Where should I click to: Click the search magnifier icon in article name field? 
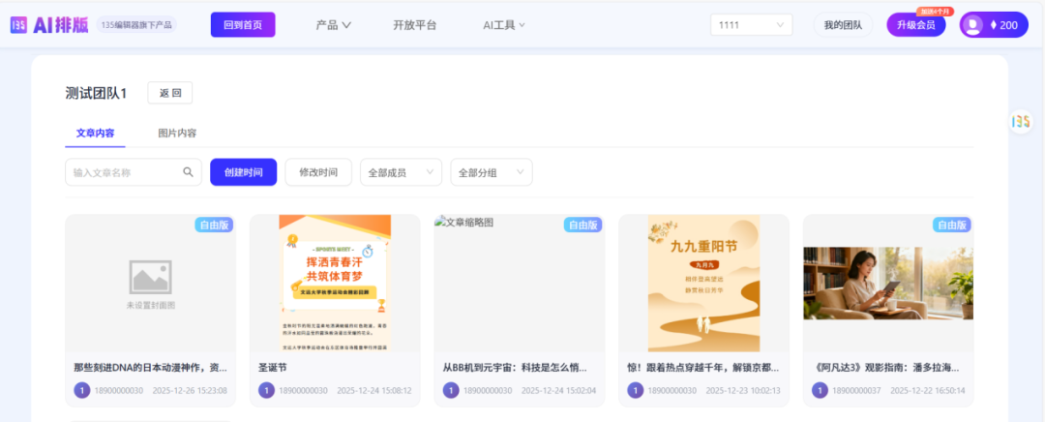tap(188, 172)
